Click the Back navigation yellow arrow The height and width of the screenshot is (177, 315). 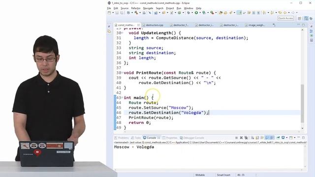[x=285, y=13]
